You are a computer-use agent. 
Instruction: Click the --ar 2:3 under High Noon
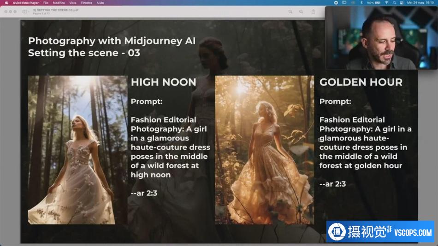point(144,193)
